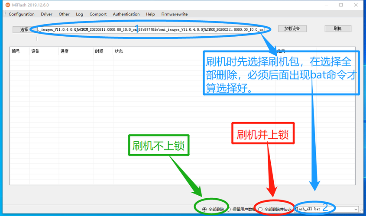
Task: Click the MiFlash app icon in title bar
Action: 8,5
